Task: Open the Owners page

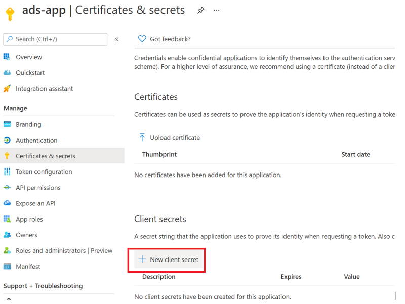Action: [26, 235]
